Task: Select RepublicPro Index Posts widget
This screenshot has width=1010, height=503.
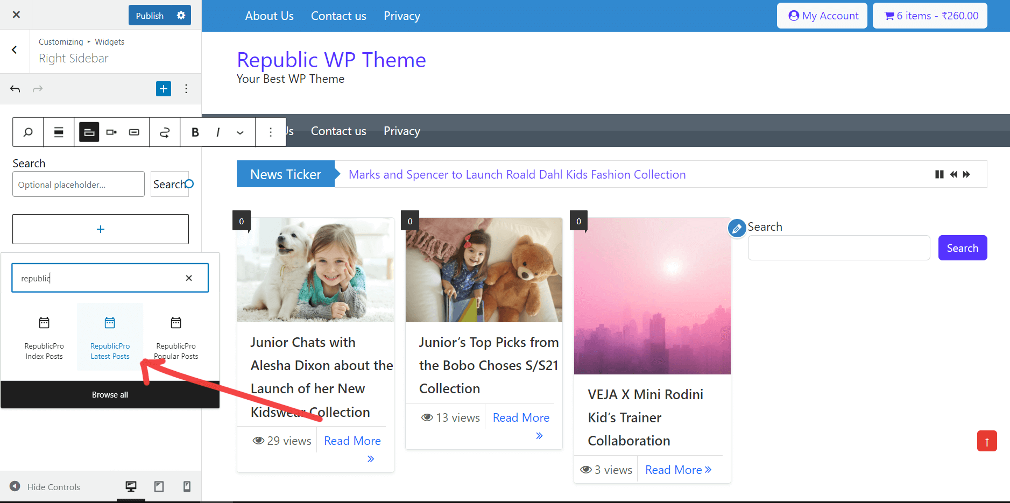Action: (44, 337)
